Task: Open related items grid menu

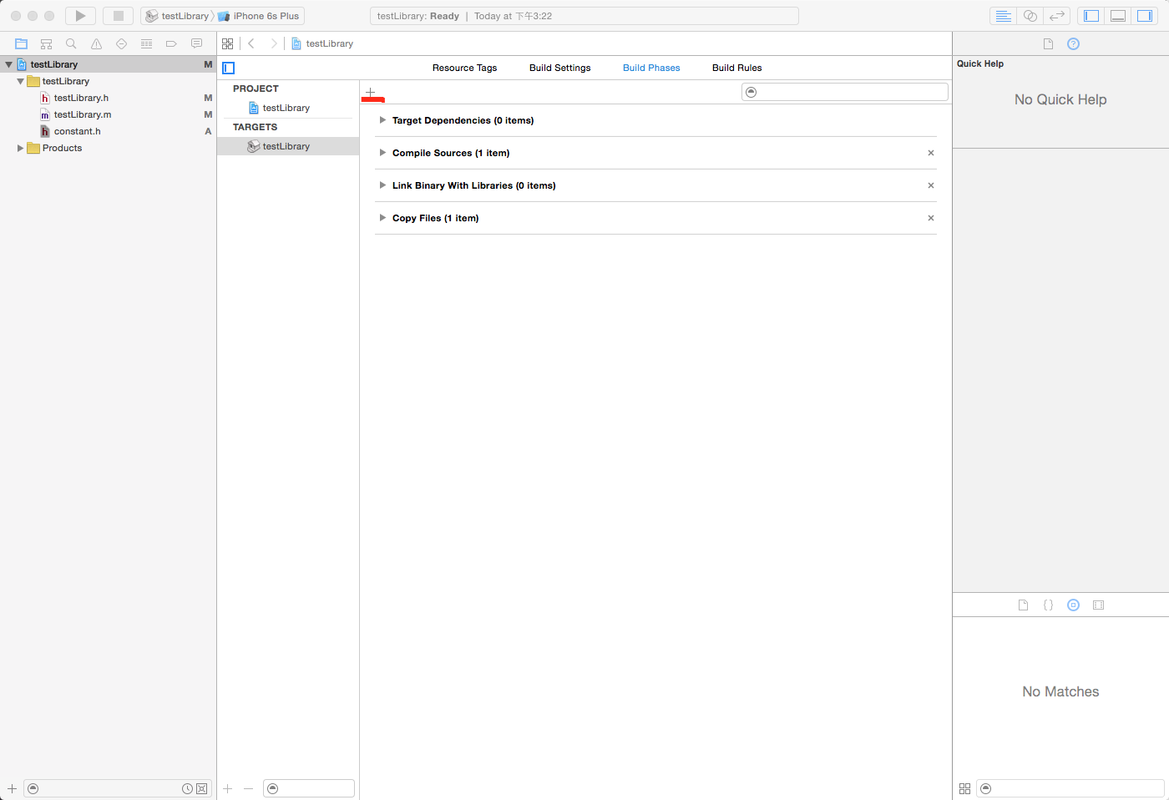Action: pyautogui.click(x=228, y=43)
